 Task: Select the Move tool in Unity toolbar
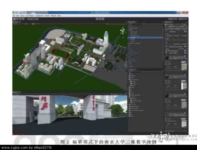pyautogui.click(x=17, y=19)
